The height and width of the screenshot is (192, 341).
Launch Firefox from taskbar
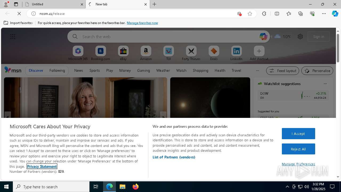click(x=136, y=187)
